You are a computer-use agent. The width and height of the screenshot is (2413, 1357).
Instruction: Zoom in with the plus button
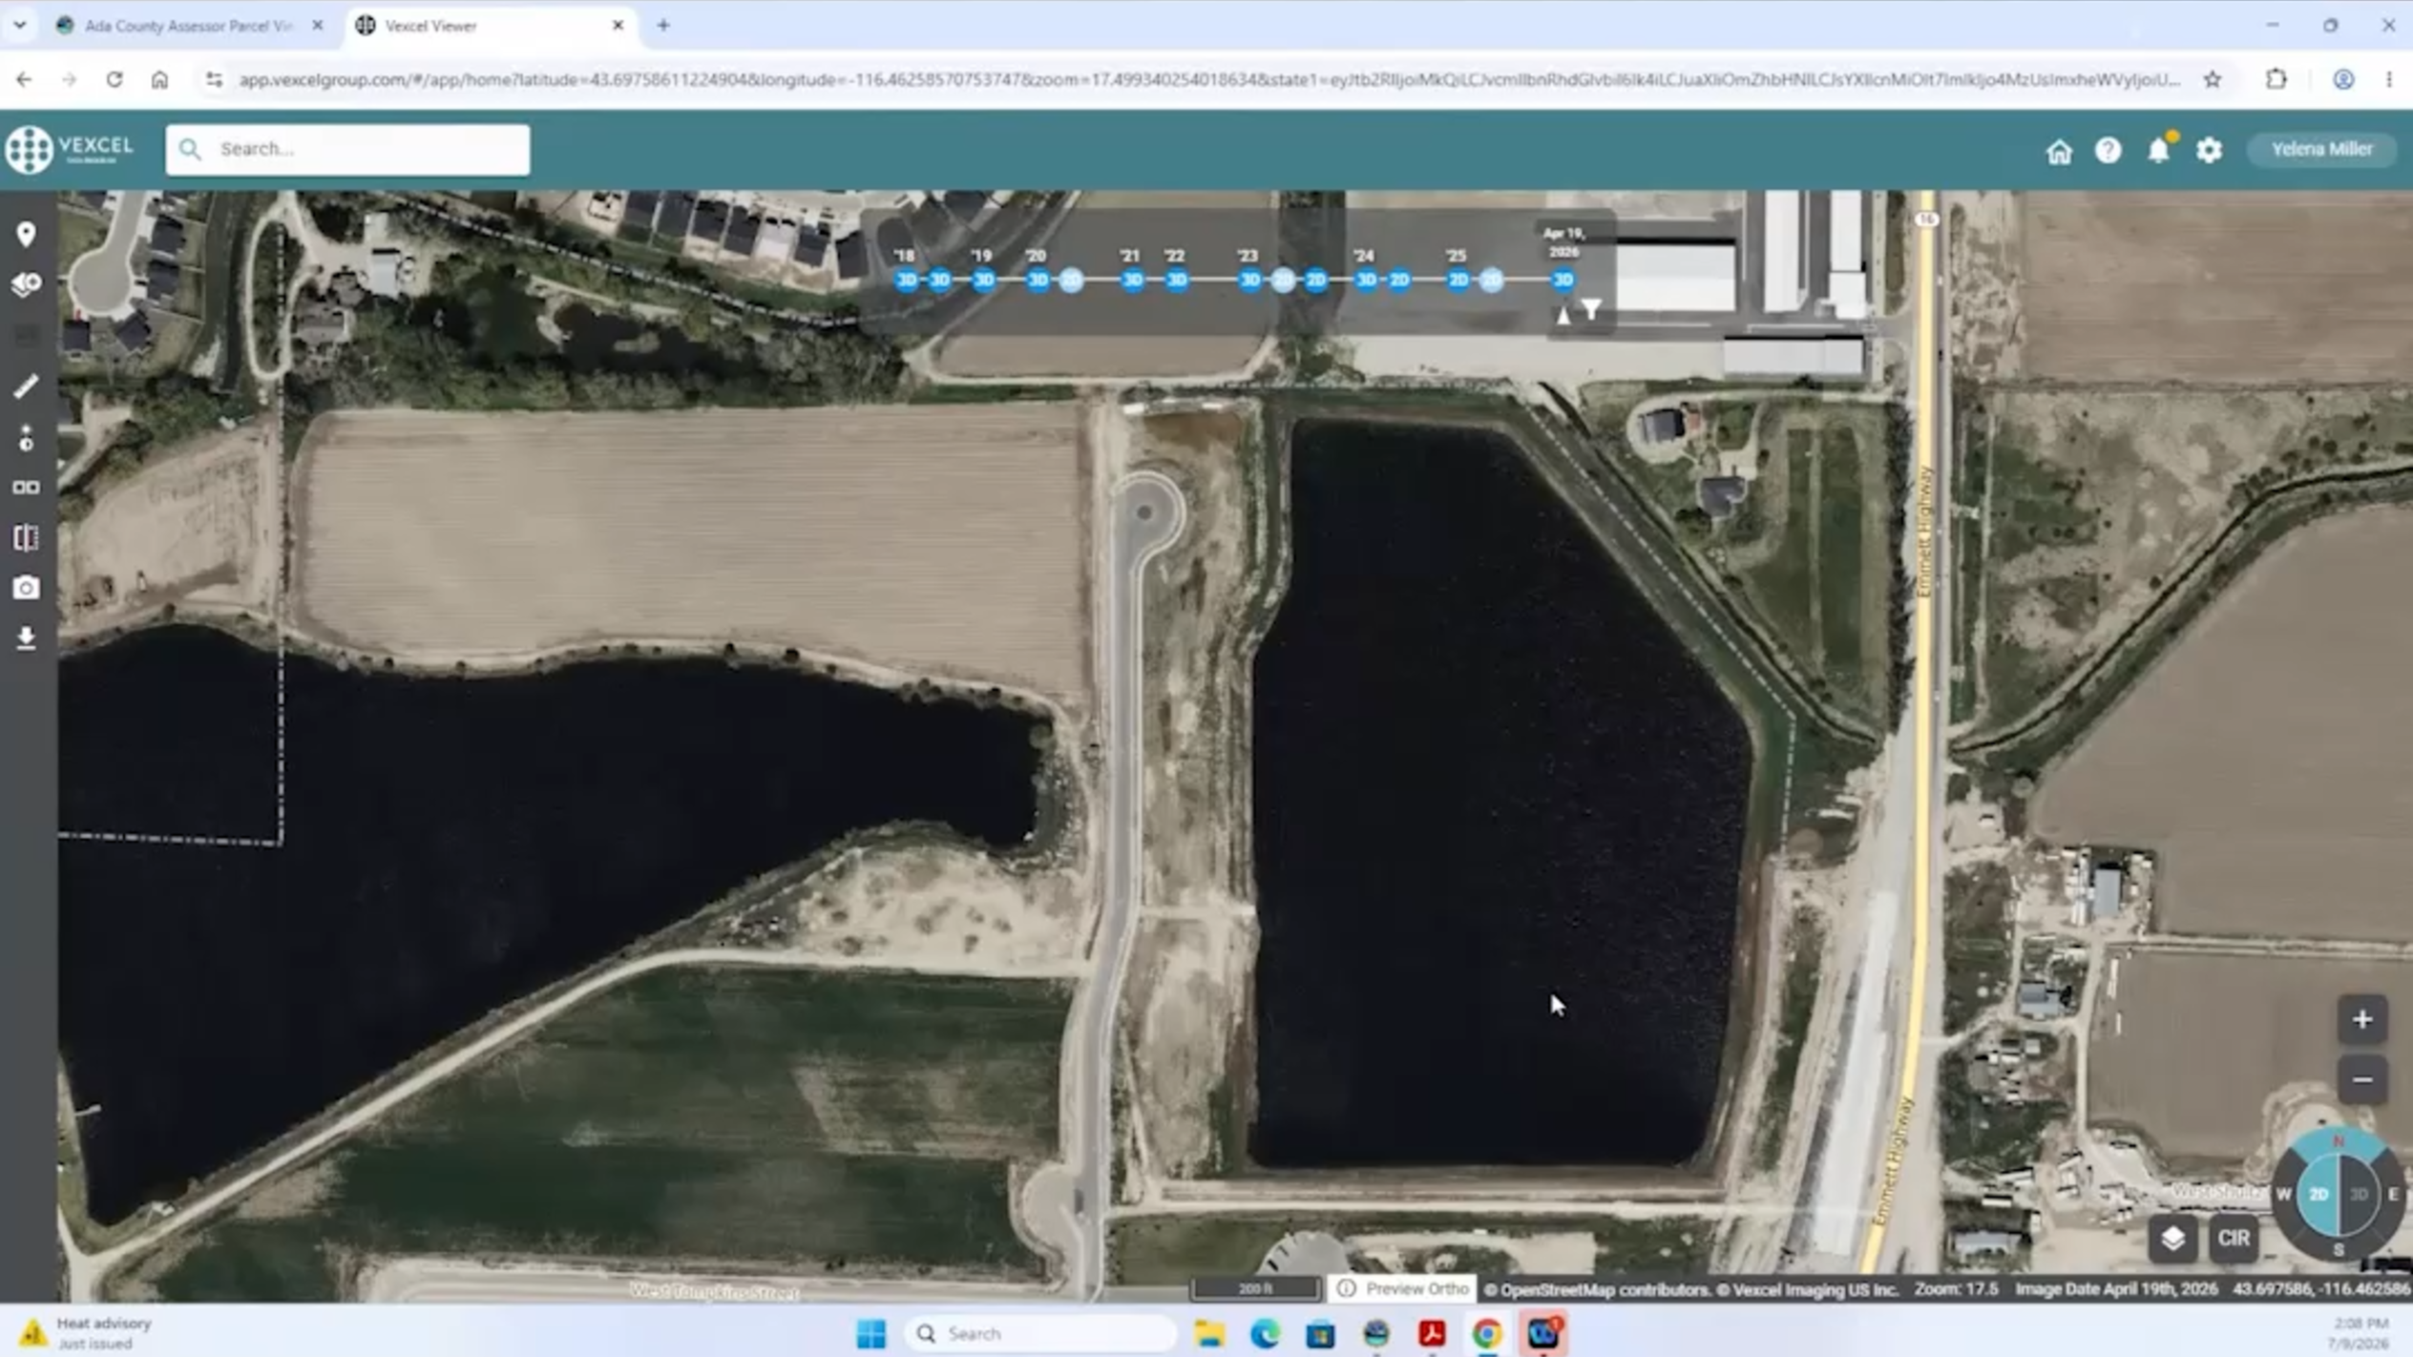(2362, 1019)
